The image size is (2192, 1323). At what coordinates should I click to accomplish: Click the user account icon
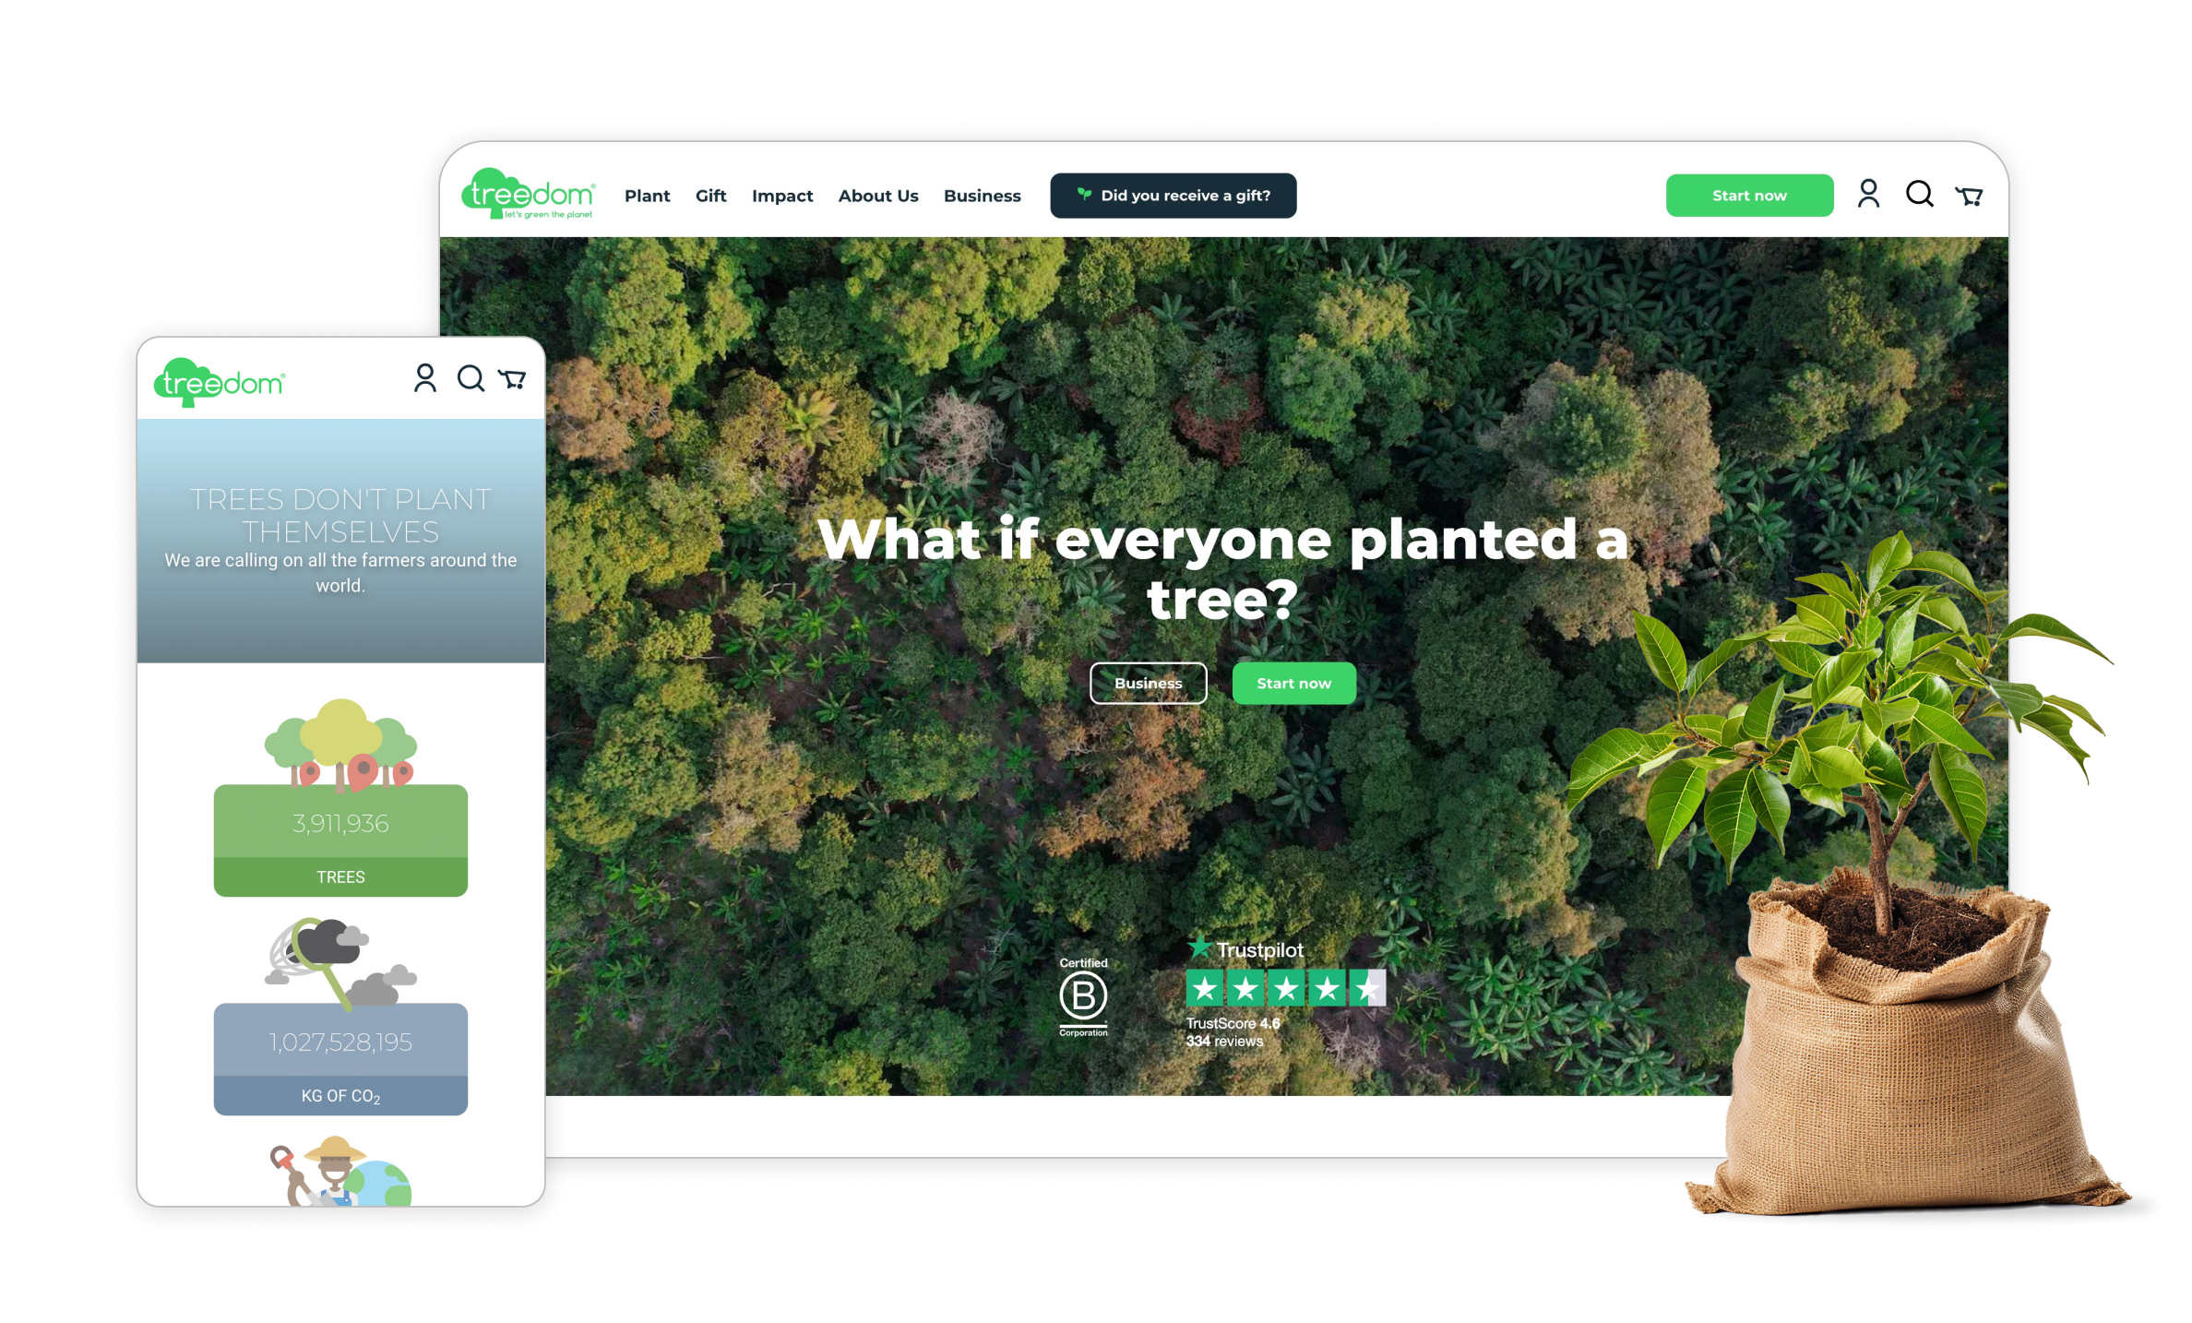[x=1868, y=194]
